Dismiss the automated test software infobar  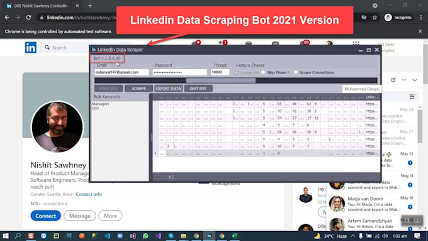(420, 31)
